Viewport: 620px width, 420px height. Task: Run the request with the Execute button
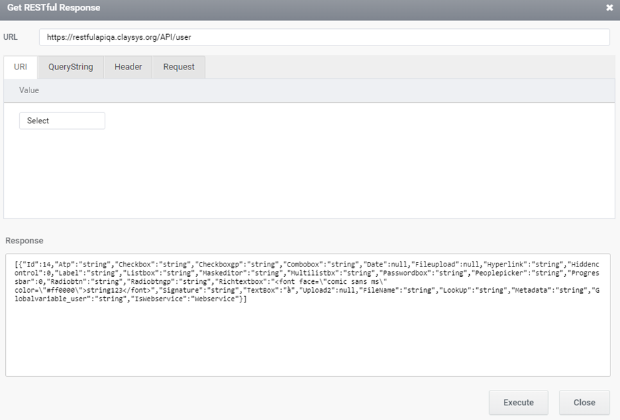(x=519, y=402)
